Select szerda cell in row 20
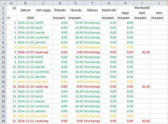 click(43, 101)
